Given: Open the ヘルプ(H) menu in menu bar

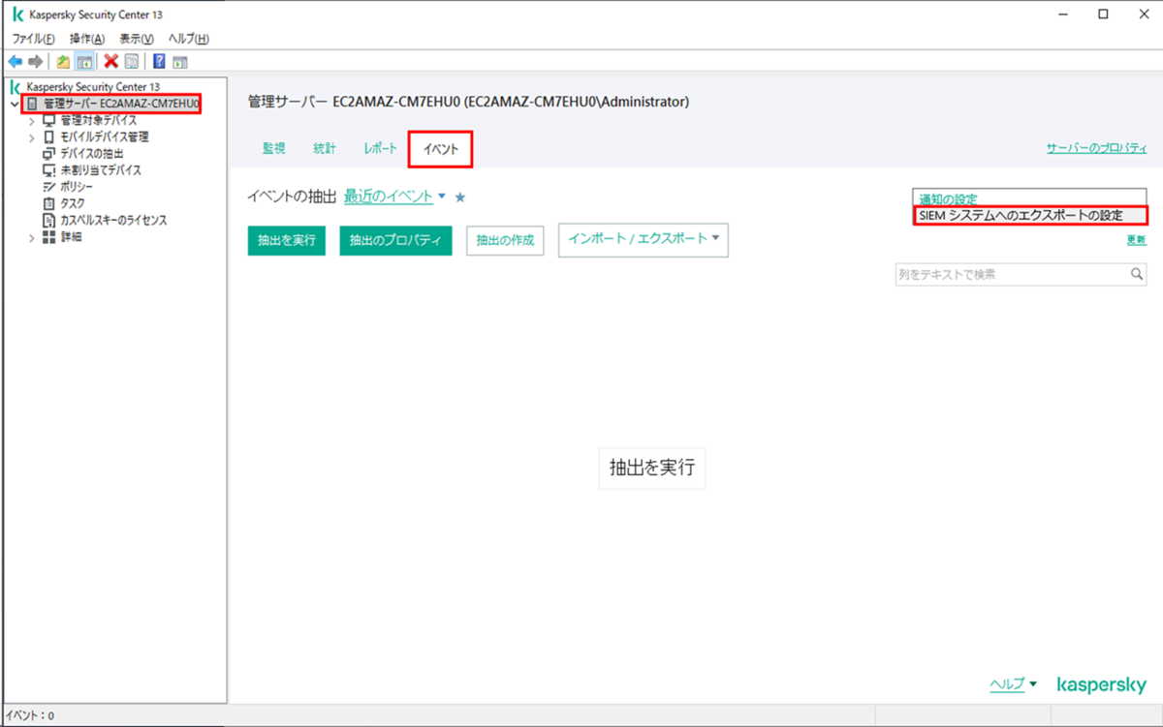Looking at the screenshot, I should click(188, 39).
